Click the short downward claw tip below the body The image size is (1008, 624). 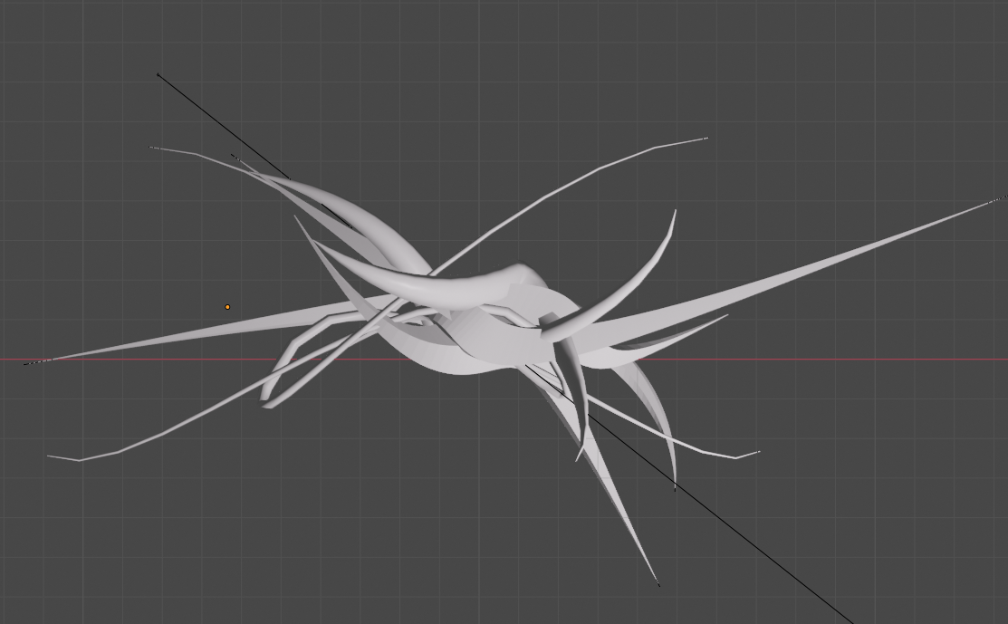click(x=579, y=458)
